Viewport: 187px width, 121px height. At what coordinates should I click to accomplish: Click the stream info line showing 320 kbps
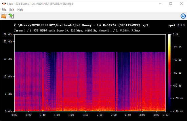tap(77, 31)
